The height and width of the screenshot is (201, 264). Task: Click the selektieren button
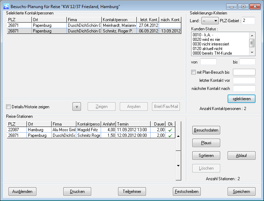tap(241, 99)
